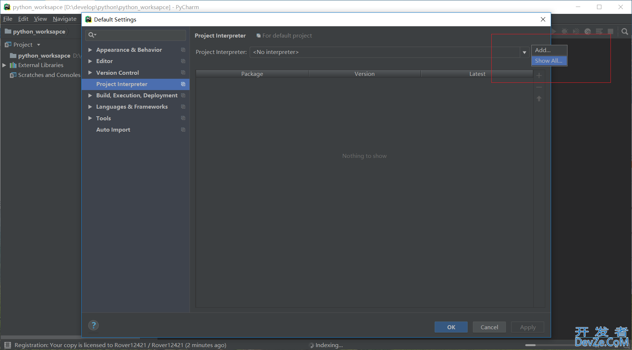Expand Build, Execution, Deployment section
Viewport: 632px width, 350px height.
coord(90,96)
